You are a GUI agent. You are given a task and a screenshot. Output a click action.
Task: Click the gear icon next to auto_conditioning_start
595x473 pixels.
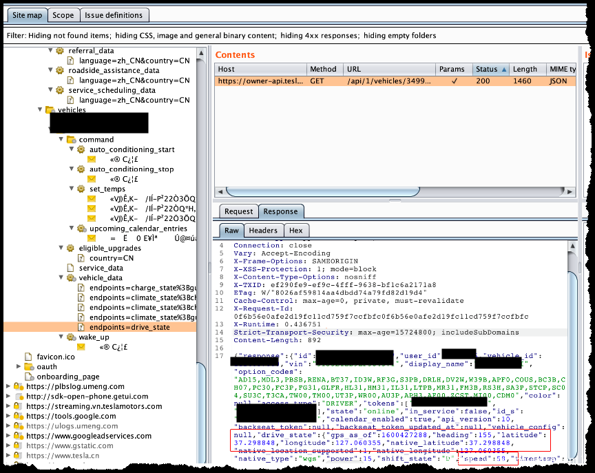point(81,149)
